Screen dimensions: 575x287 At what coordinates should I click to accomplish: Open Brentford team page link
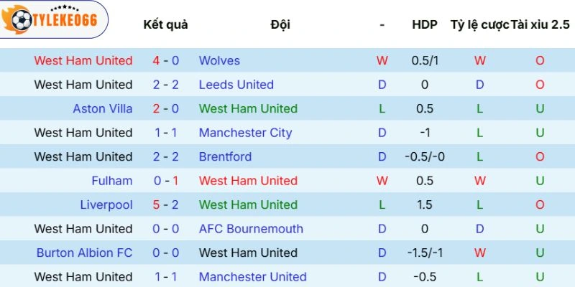pos(225,156)
